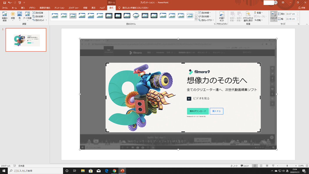Expand the picture styles gallery more button
This screenshot has height=174, width=309.
[x=196, y=20]
